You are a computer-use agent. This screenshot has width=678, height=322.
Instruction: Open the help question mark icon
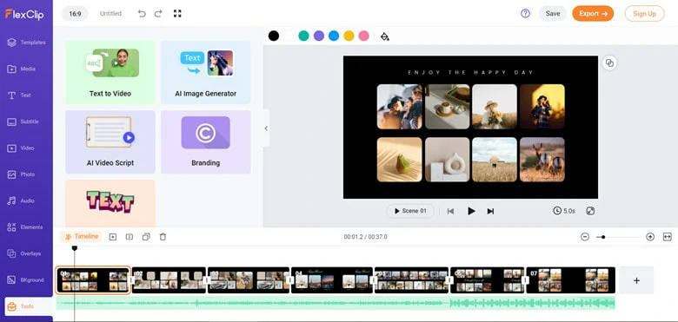tap(525, 13)
